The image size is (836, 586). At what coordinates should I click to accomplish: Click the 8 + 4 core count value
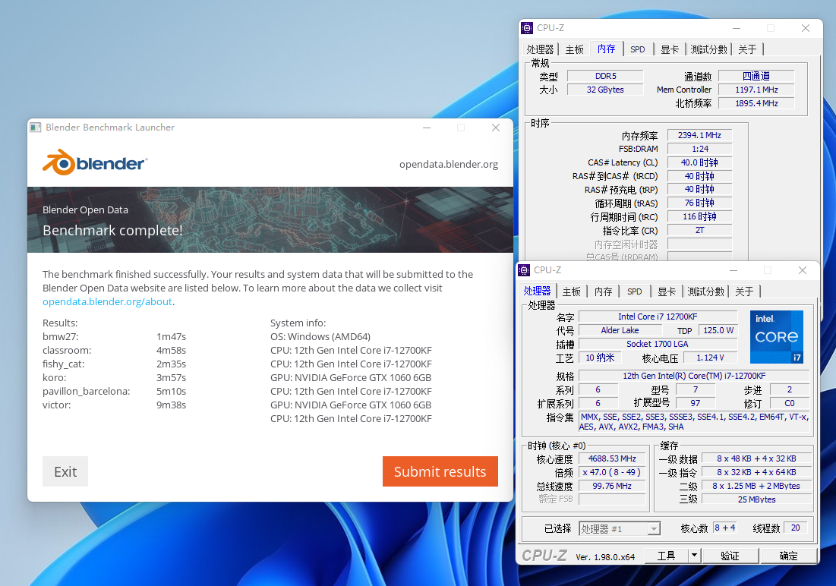724,528
